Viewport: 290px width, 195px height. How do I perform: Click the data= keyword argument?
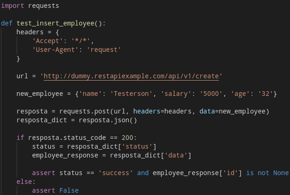[209, 111]
